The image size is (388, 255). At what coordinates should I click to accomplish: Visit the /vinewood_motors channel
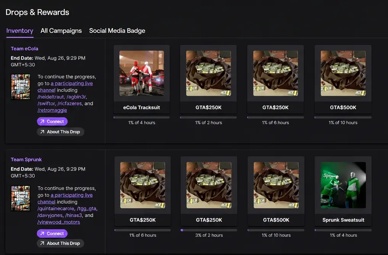(59, 222)
